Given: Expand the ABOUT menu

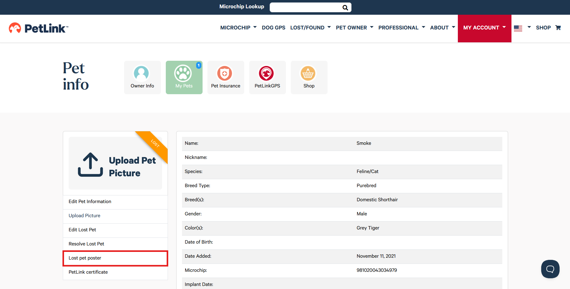Looking at the screenshot, I should 443,28.
